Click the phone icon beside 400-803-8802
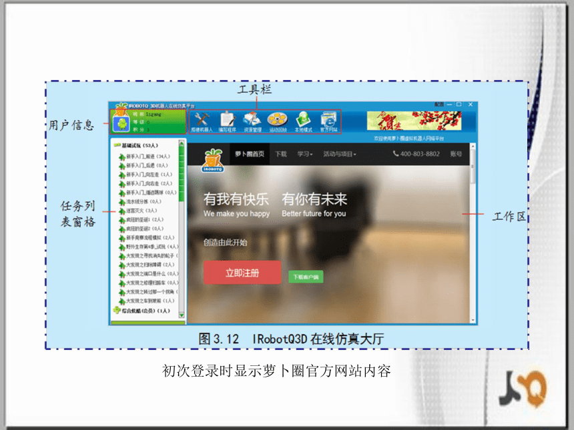 (396, 153)
